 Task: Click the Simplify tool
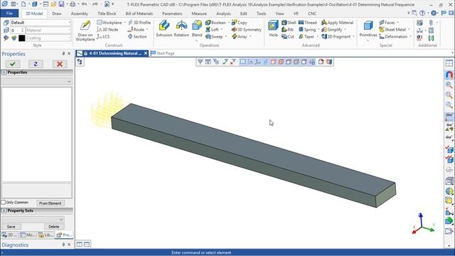(x=332, y=30)
